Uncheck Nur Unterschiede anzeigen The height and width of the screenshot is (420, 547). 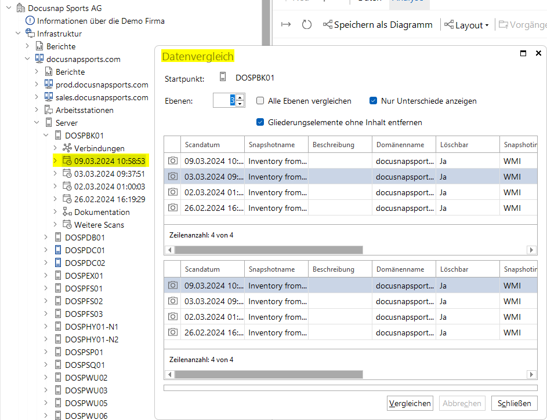click(374, 101)
